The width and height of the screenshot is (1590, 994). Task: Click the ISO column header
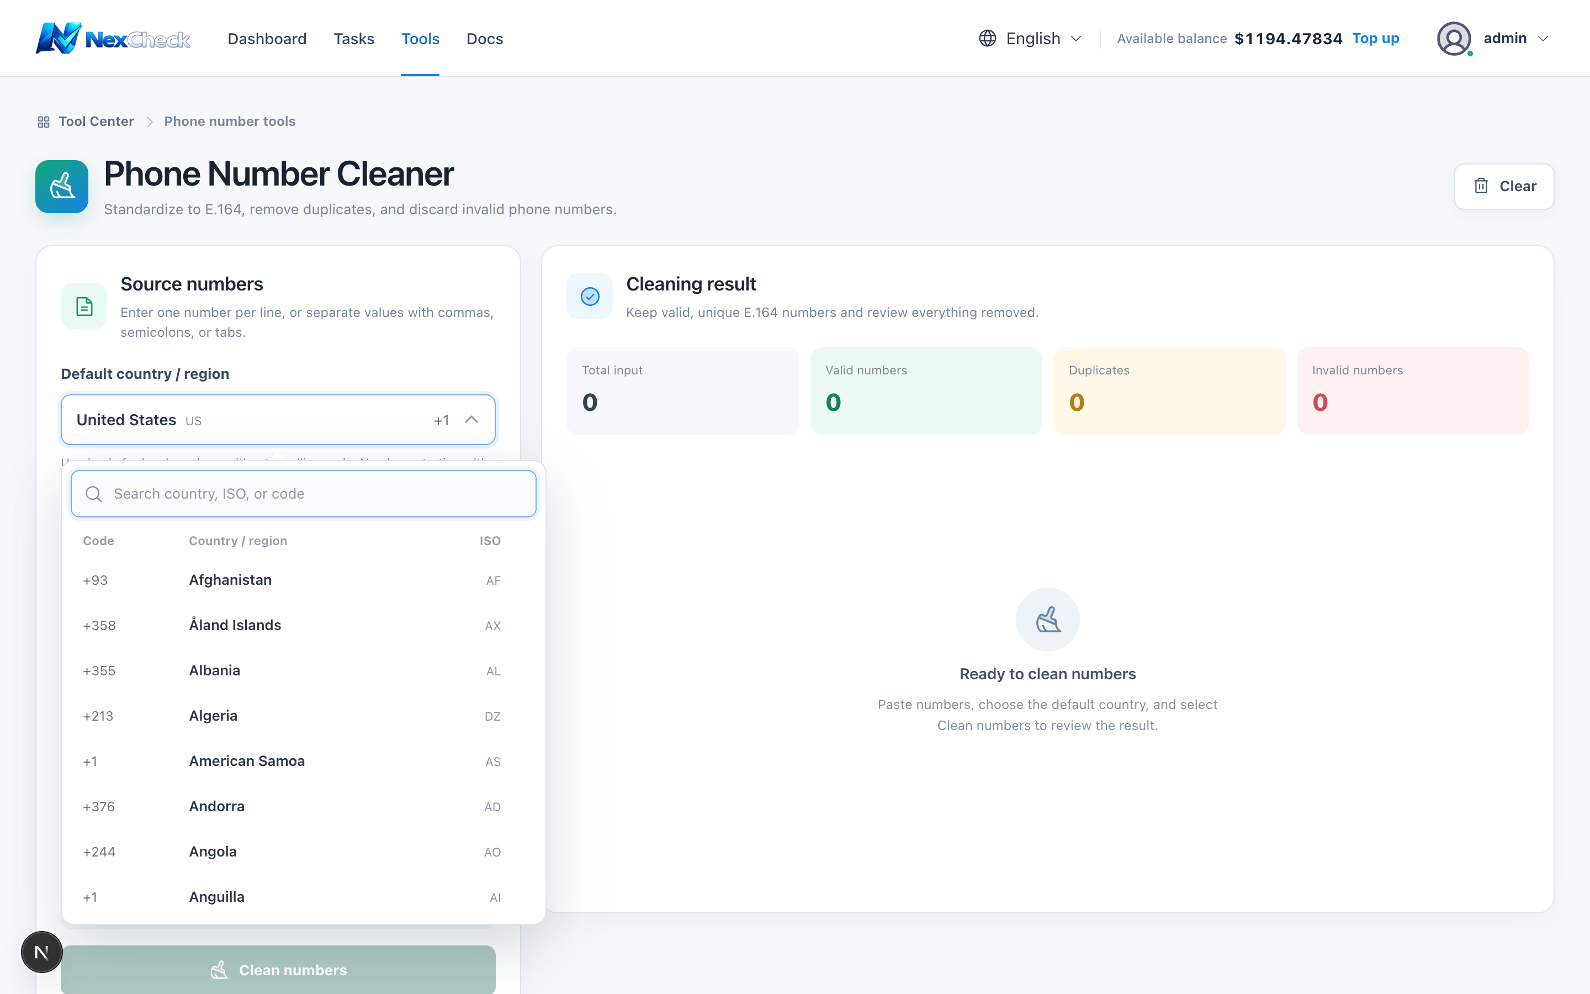490,541
